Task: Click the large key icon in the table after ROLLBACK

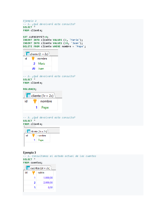Action: coord(35,101)
